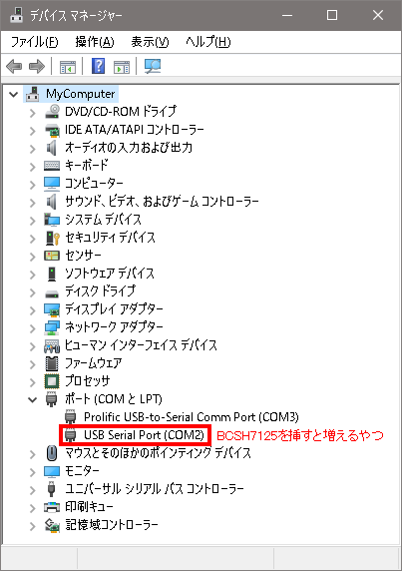Image resolution: width=402 pixels, height=571 pixels.
Task: Click the scan for hardware changes icon
Action: pos(153,66)
